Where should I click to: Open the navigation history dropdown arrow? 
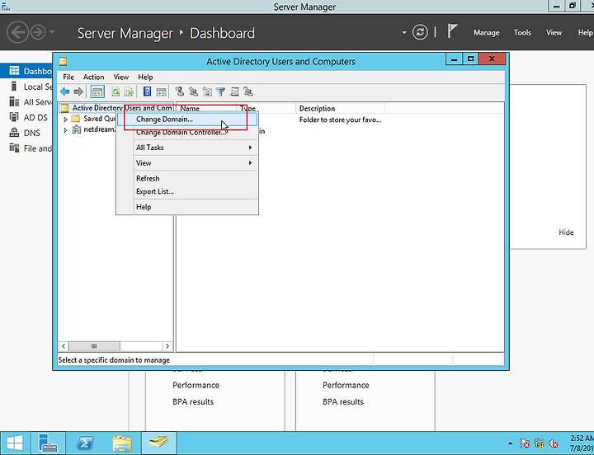pyautogui.click(x=52, y=32)
